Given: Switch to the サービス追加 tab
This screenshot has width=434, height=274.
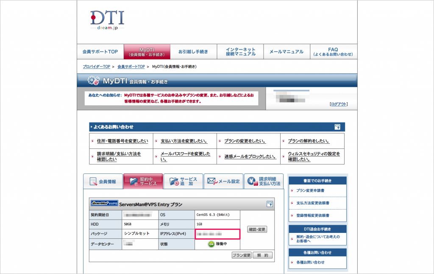Looking at the screenshot, I should (x=183, y=182).
